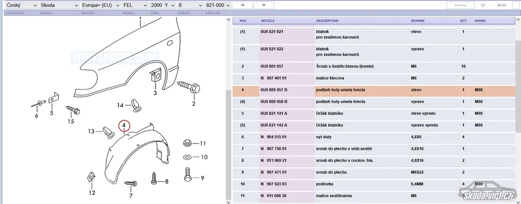The image size is (521, 204).
Task: Select article 6U0 821 141 A
Action: click(x=274, y=114)
